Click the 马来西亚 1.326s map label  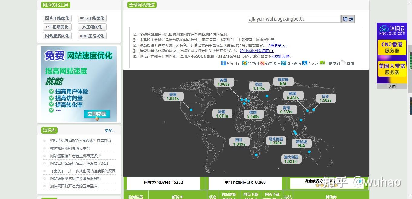point(276,141)
